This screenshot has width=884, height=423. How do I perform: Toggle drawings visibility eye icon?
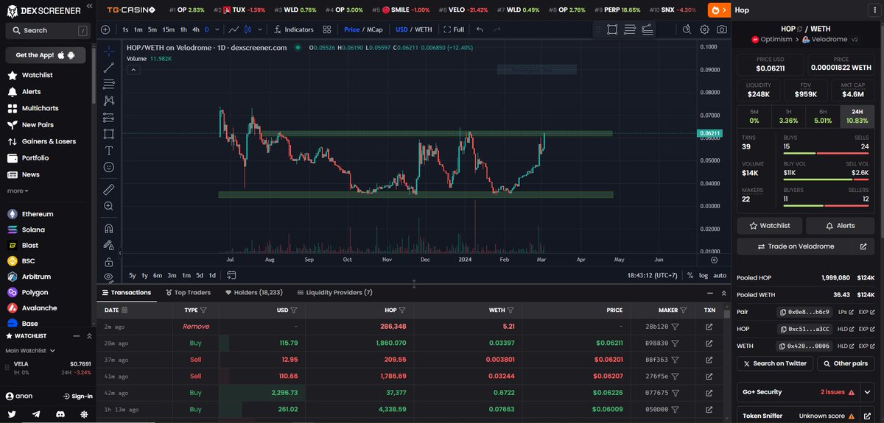tap(109, 277)
